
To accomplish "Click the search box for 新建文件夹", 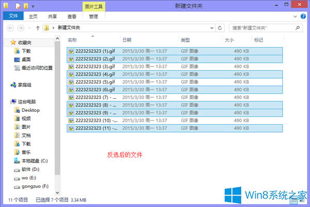I will (x=261, y=27).
